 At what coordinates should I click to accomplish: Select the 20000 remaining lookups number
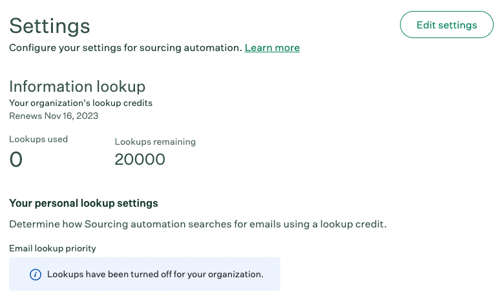140,159
